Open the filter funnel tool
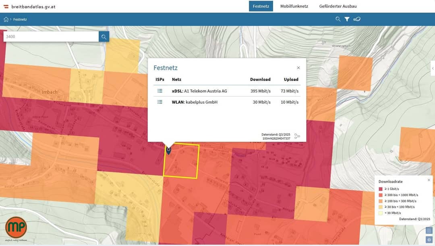Viewport: 435px width, 246px height. [347, 19]
